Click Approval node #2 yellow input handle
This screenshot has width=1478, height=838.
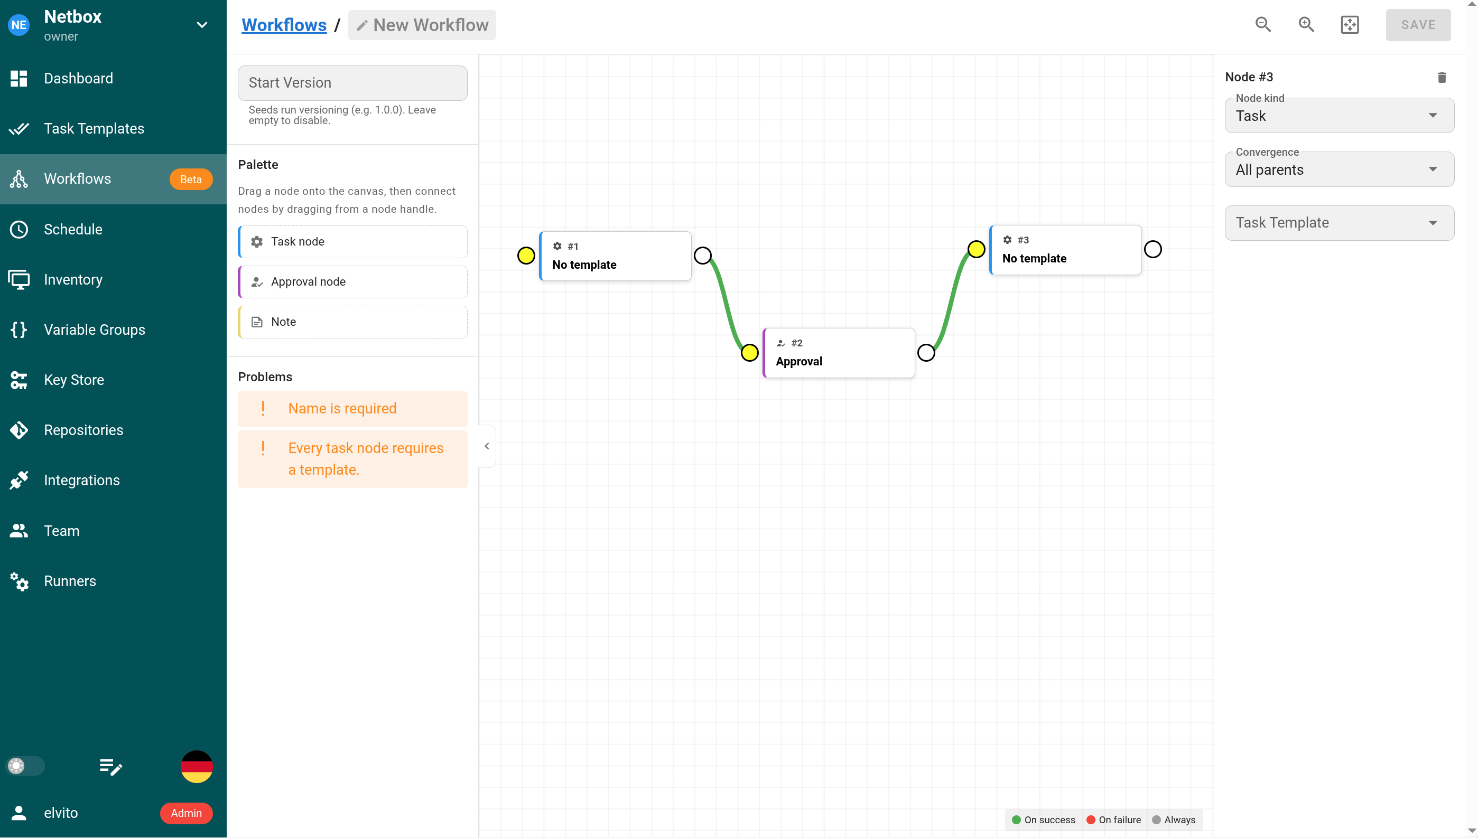point(749,352)
